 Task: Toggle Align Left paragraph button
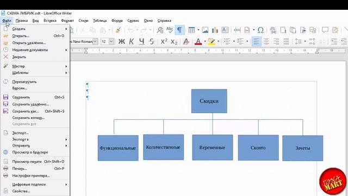pos(256,41)
